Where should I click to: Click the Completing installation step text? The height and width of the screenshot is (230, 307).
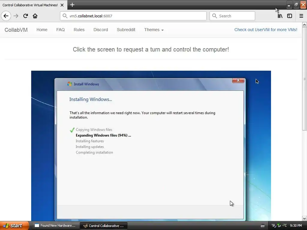coord(94,152)
